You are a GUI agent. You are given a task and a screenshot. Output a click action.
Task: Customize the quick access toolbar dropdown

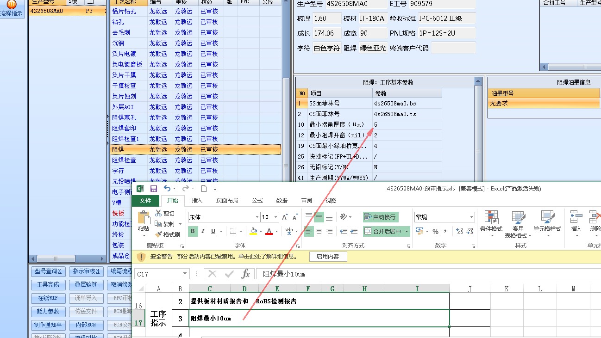215,189
